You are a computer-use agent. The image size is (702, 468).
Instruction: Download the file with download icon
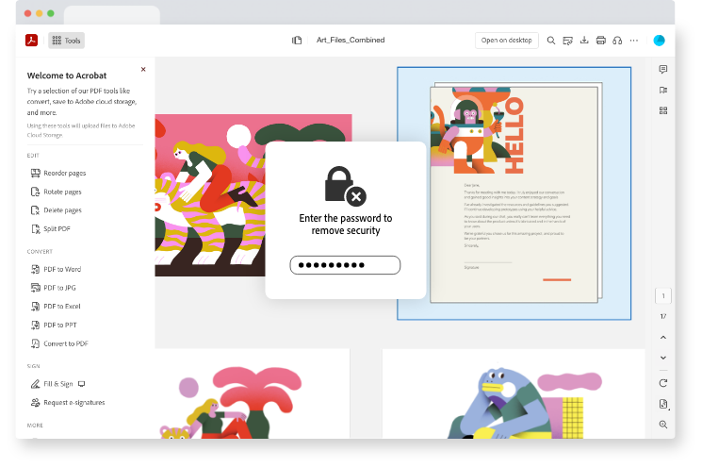click(584, 41)
